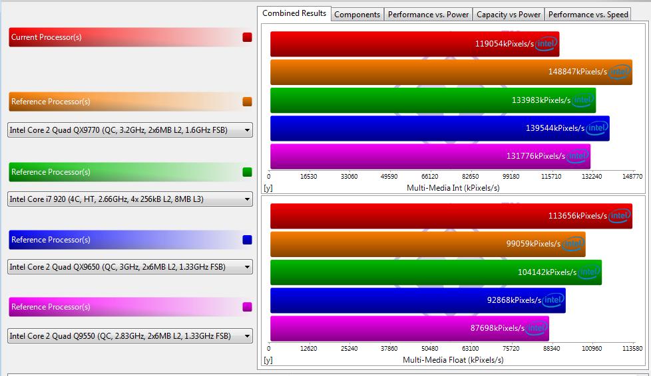The image size is (651, 376).
Task: Click the Multi-Media Int (kPixels/s) axis title
Action: tap(453, 188)
